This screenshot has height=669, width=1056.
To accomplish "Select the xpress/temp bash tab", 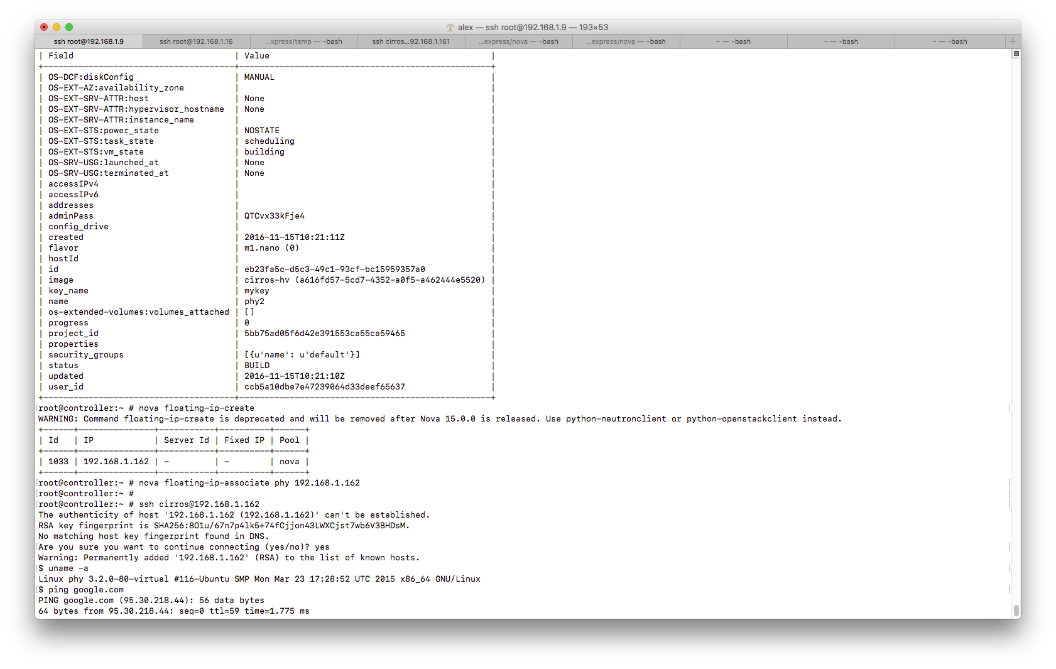I will click(x=304, y=41).
